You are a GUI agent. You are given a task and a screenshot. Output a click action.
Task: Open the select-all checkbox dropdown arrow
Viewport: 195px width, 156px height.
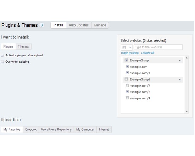130,47
